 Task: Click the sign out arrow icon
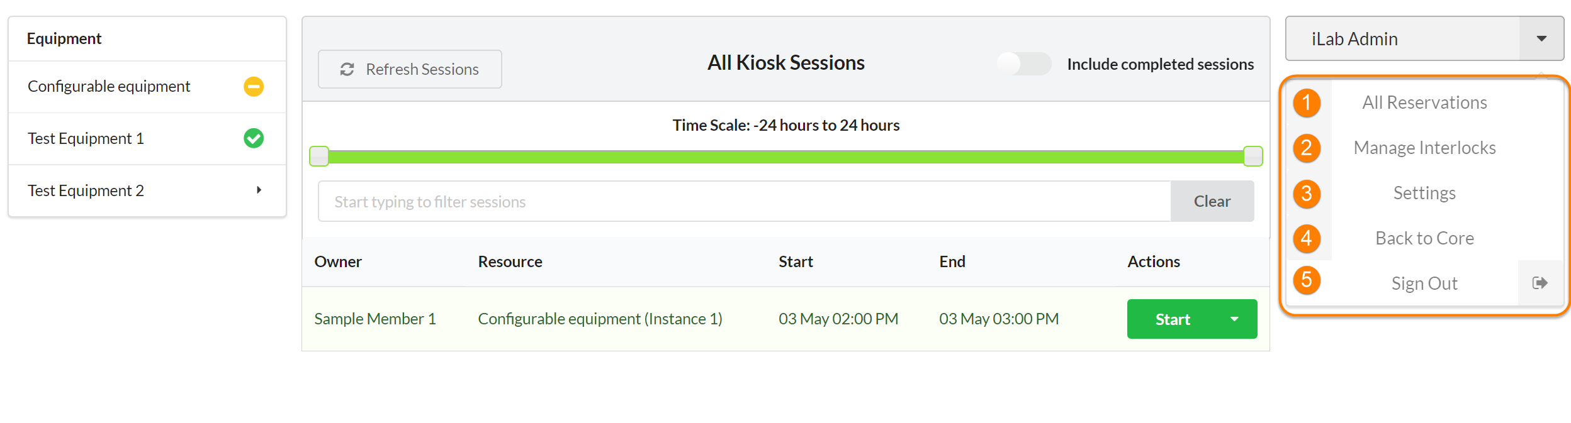[1540, 283]
